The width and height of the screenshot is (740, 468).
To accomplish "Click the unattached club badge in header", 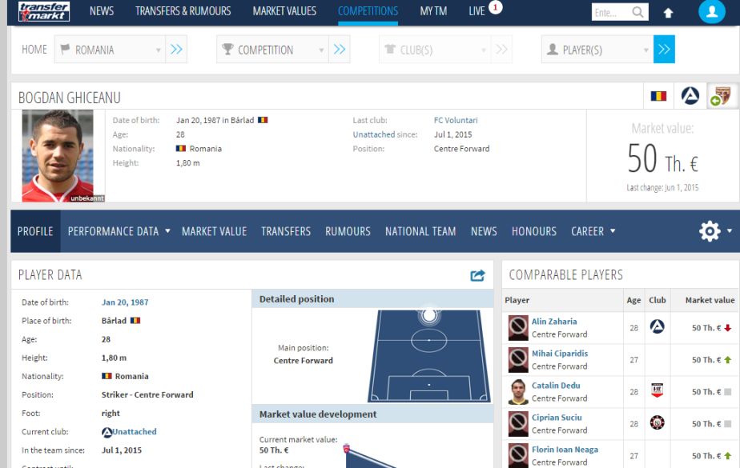I will tap(690, 96).
